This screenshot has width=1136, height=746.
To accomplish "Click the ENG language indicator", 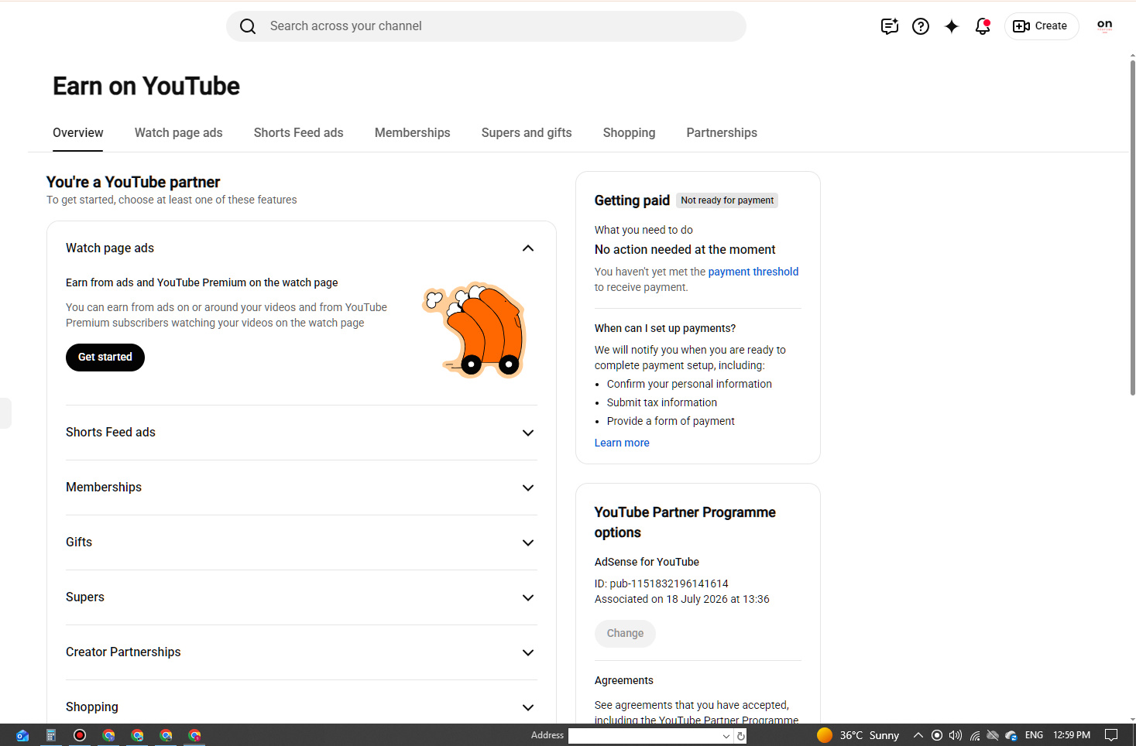I will (1034, 735).
